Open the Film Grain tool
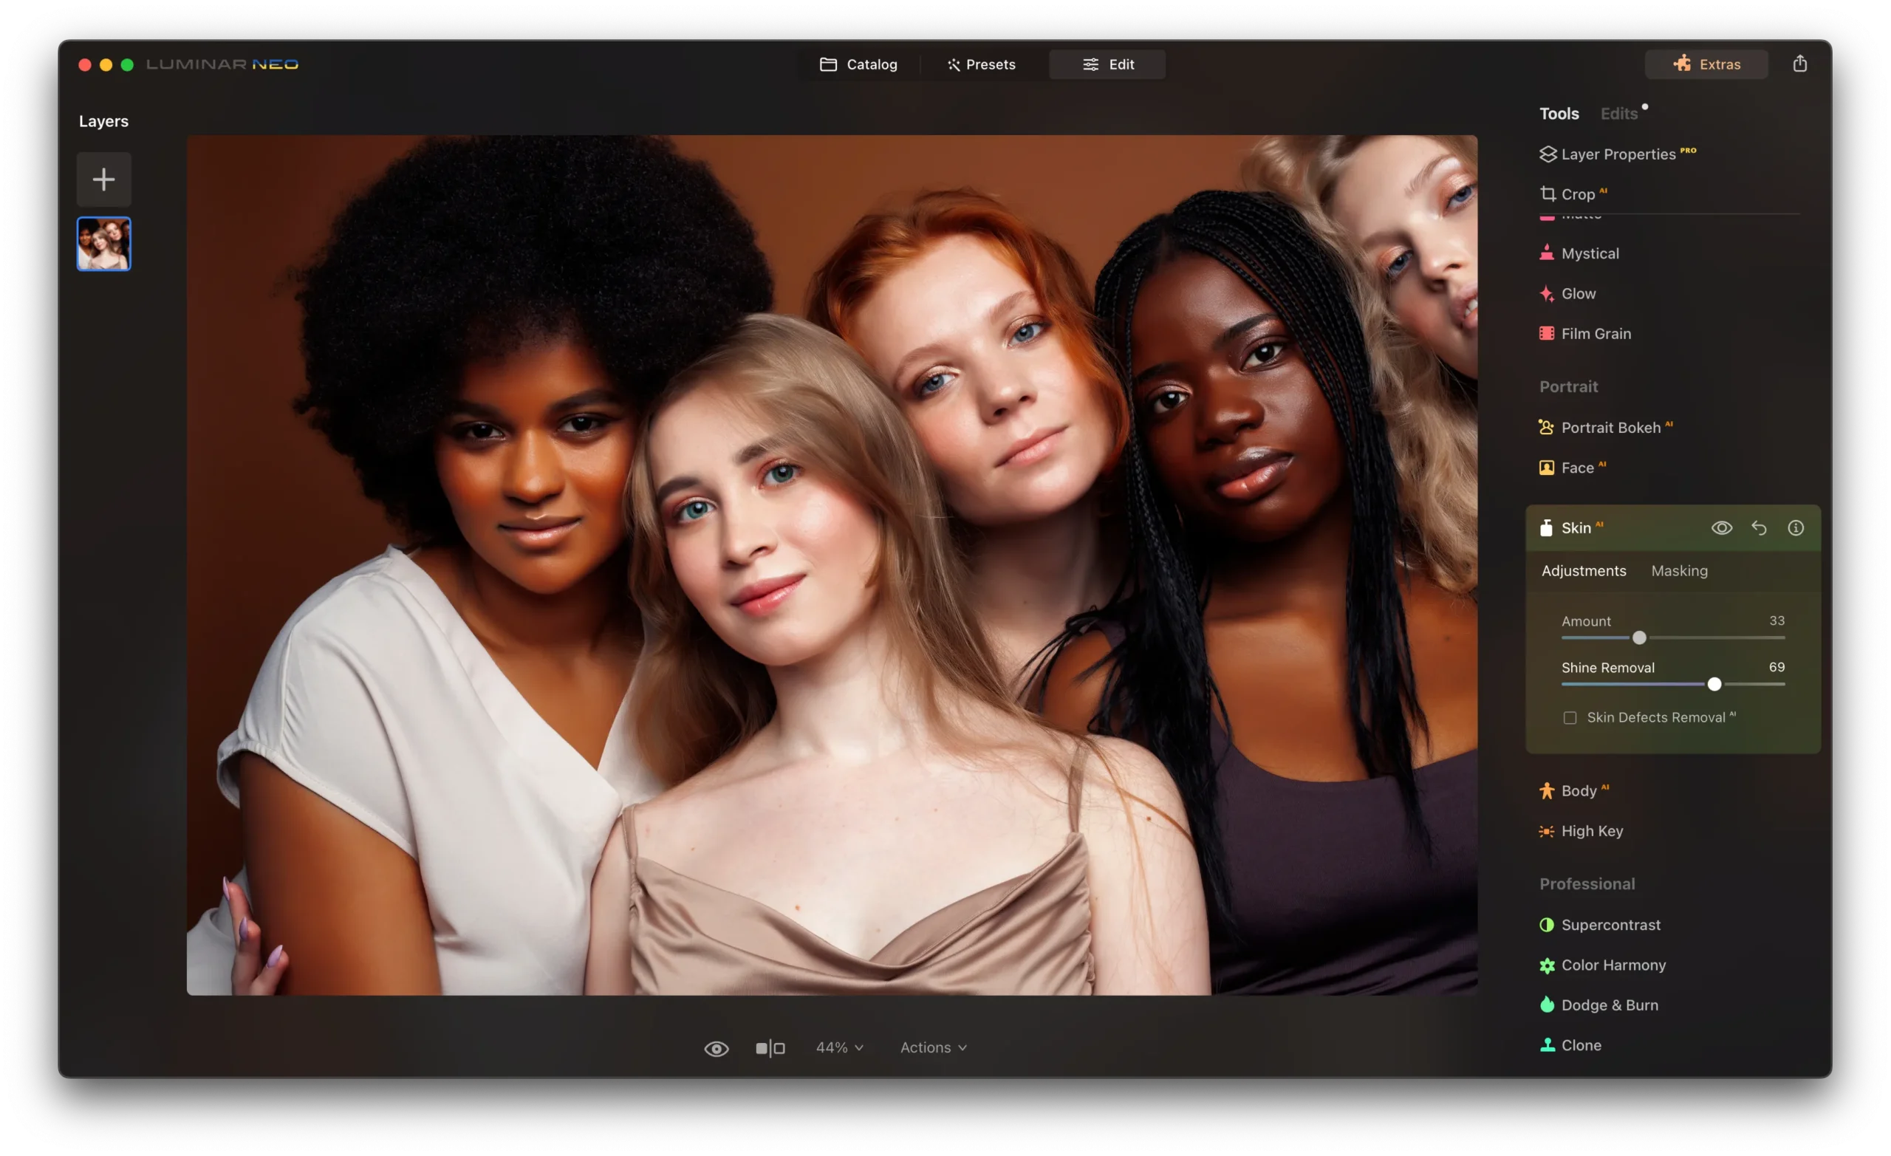 click(1596, 333)
